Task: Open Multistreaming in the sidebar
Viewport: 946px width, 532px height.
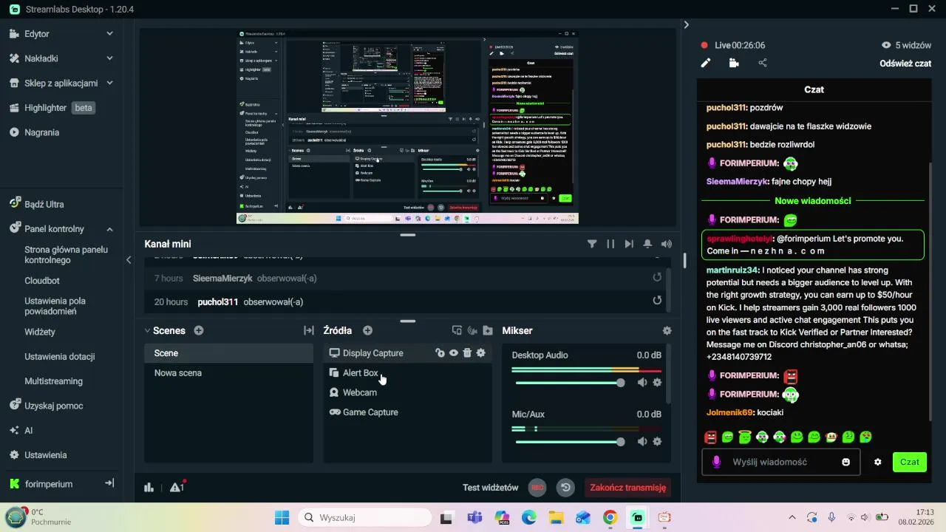Action: pos(53,381)
